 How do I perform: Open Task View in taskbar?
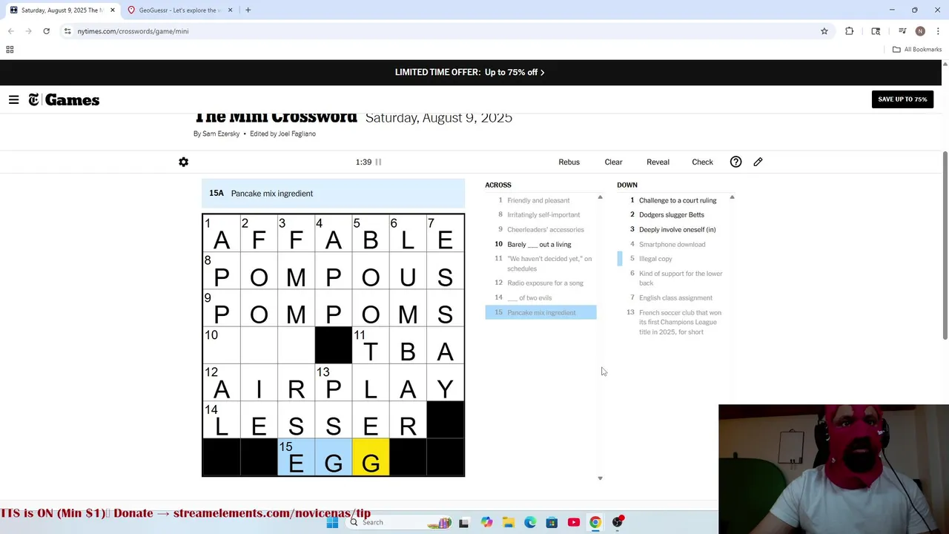click(x=464, y=522)
